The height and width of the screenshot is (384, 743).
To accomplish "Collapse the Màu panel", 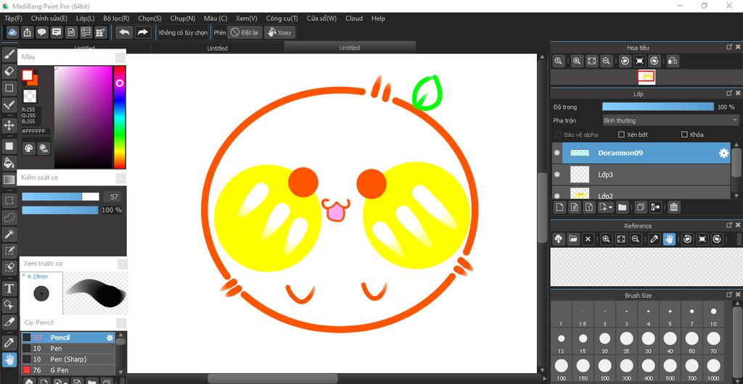I will point(120,57).
